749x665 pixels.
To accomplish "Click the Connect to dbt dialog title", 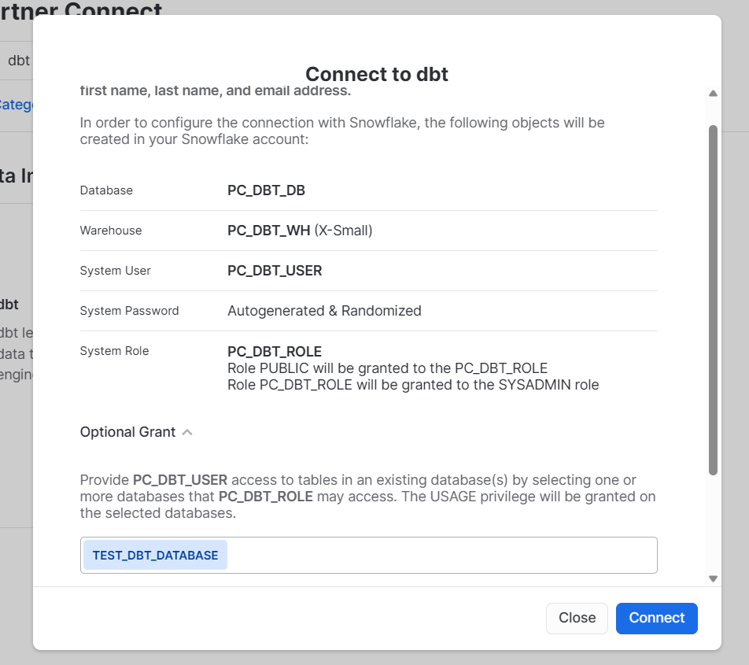I will (376, 74).
